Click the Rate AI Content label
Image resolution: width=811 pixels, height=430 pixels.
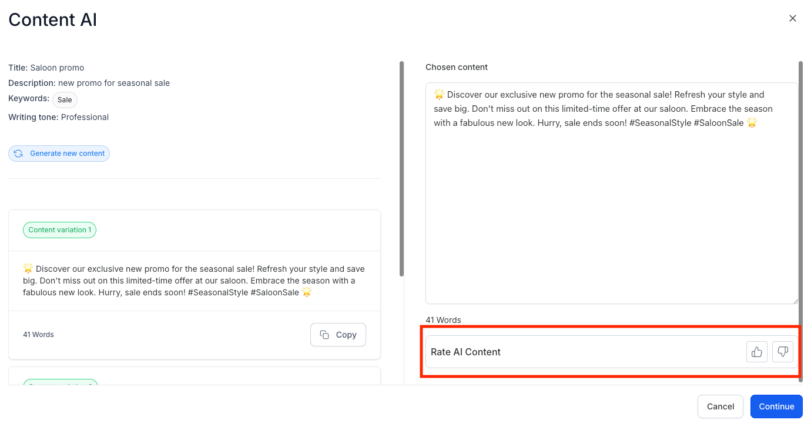(465, 352)
